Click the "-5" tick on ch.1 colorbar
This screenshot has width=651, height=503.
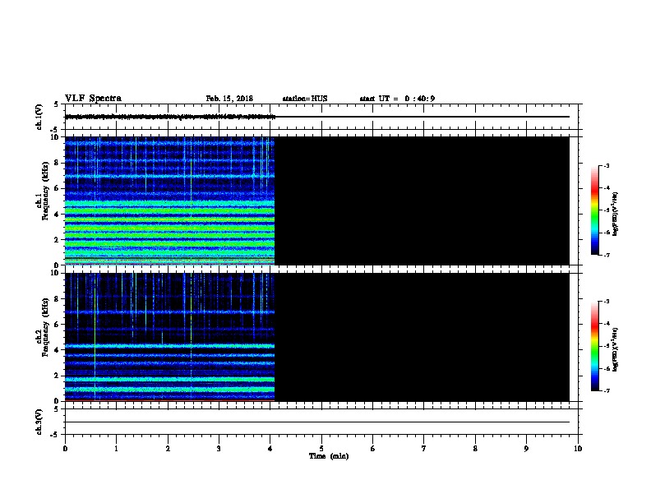click(607, 210)
